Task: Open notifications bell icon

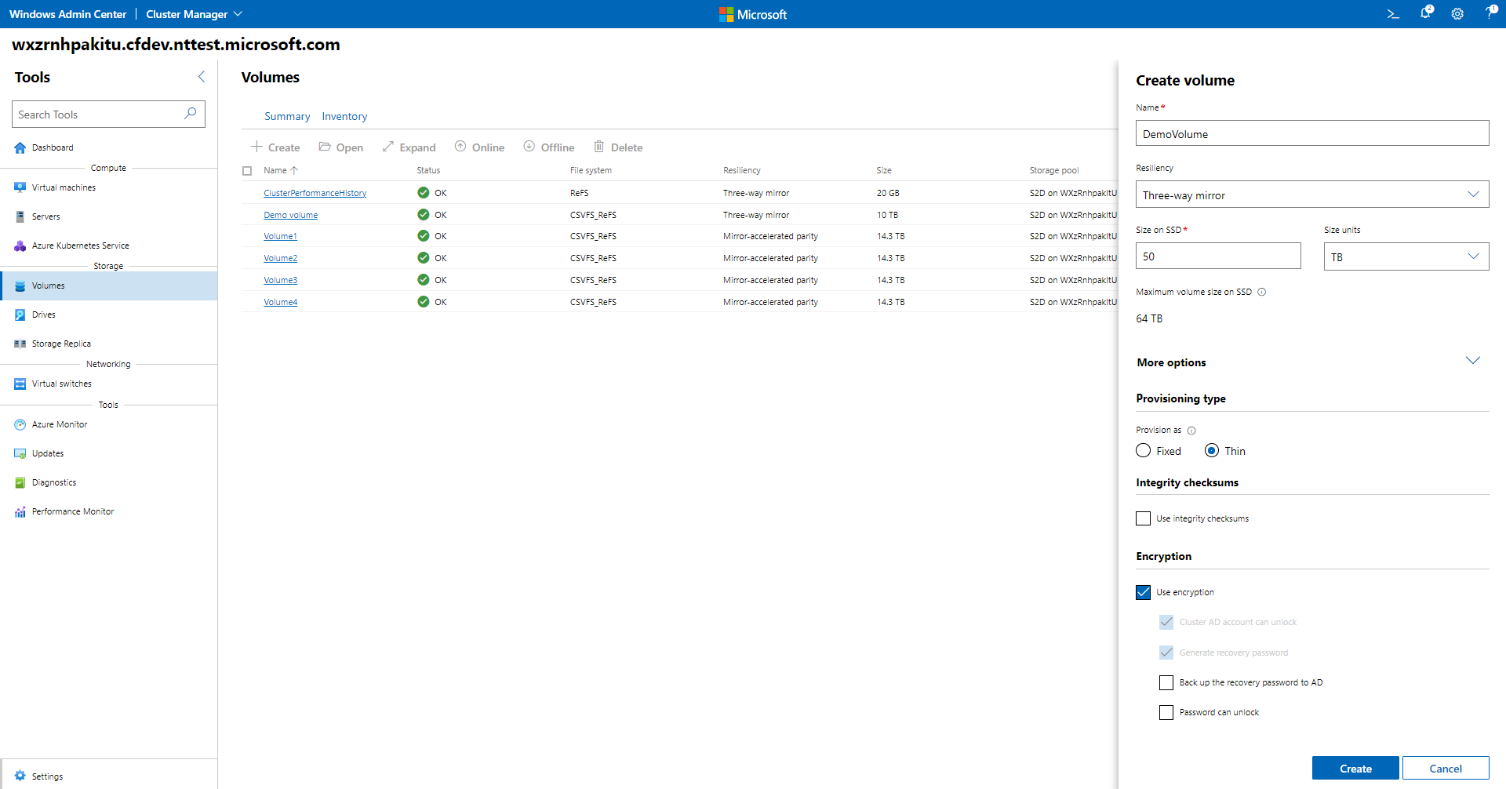Action: [x=1426, y=13]
